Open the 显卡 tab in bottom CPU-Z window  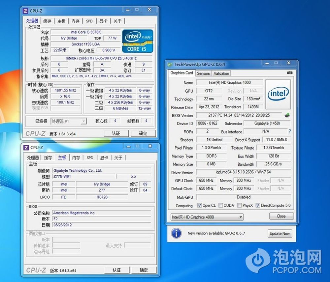point(104,157)
